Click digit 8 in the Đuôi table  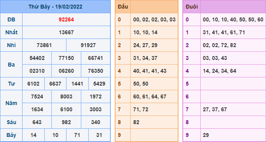pyautogui.click(x=187, y=122)
